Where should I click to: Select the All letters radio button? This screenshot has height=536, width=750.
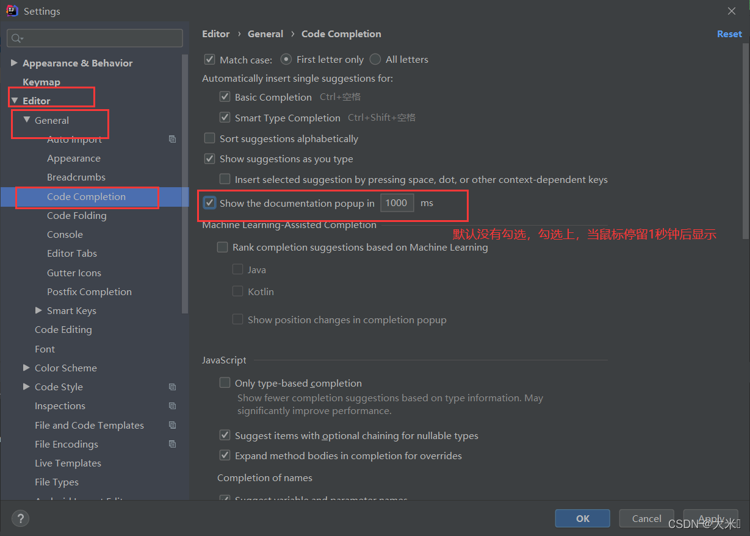click(x=375, y=59)
